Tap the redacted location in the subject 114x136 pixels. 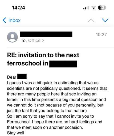pos(63,64)
